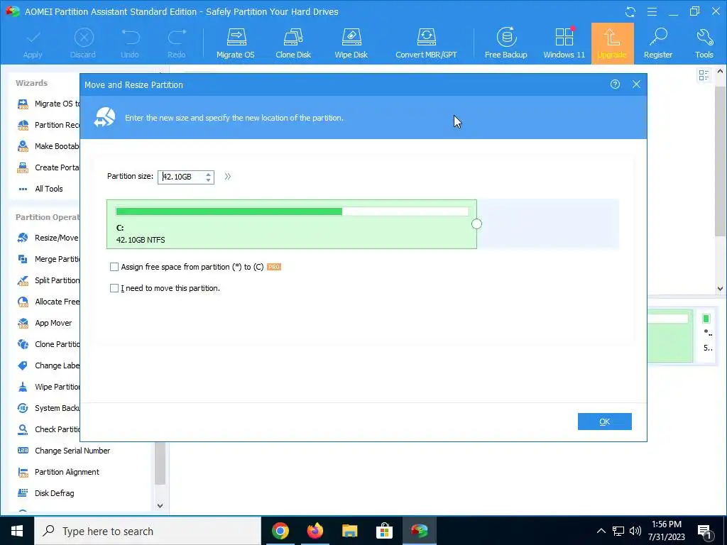
Task: Open Microsoft Store from taskbar
Action: tap(384, 531)
